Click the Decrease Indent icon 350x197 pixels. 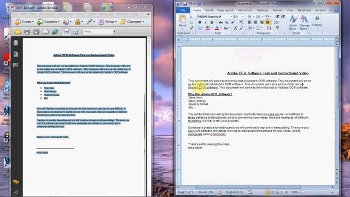pos(277,16)
